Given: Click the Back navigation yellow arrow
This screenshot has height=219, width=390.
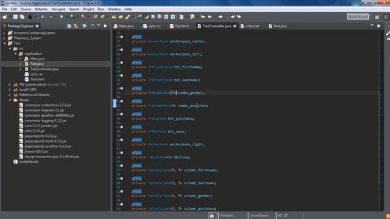Looking at the screenshot, I should click(210, 17).
